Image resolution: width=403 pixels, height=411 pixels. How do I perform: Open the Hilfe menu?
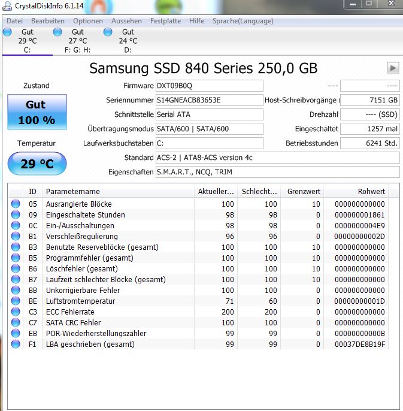197,21
